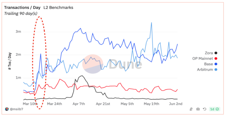The height and width of the screenshot is (118, 226).
Task: Toggle OP Mainnet series visibility
Action: (x=203, y=59)
